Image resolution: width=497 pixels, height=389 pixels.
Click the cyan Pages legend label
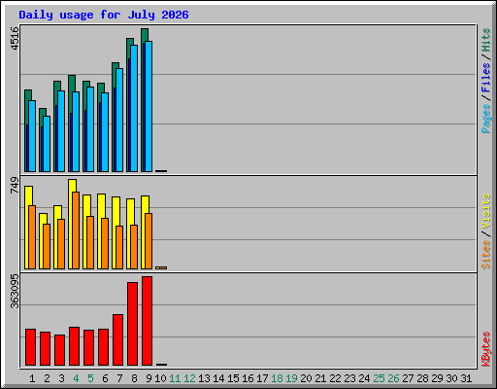click(485, 119)
